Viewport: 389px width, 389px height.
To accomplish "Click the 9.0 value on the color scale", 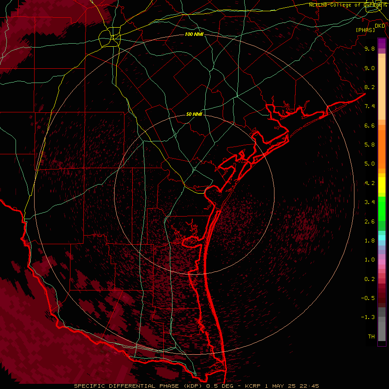I will pyautogui.click(x=370, y=68).
